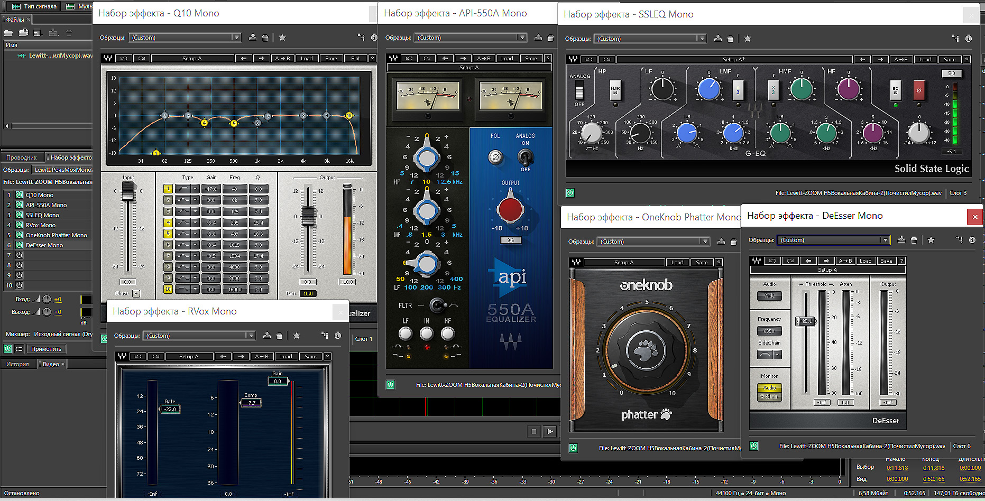
Task: Delete the preset in the API-550A Mono window
Action: click(550, 38)
